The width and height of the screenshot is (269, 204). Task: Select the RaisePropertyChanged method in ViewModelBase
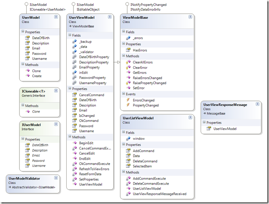[x=149, y=83]
